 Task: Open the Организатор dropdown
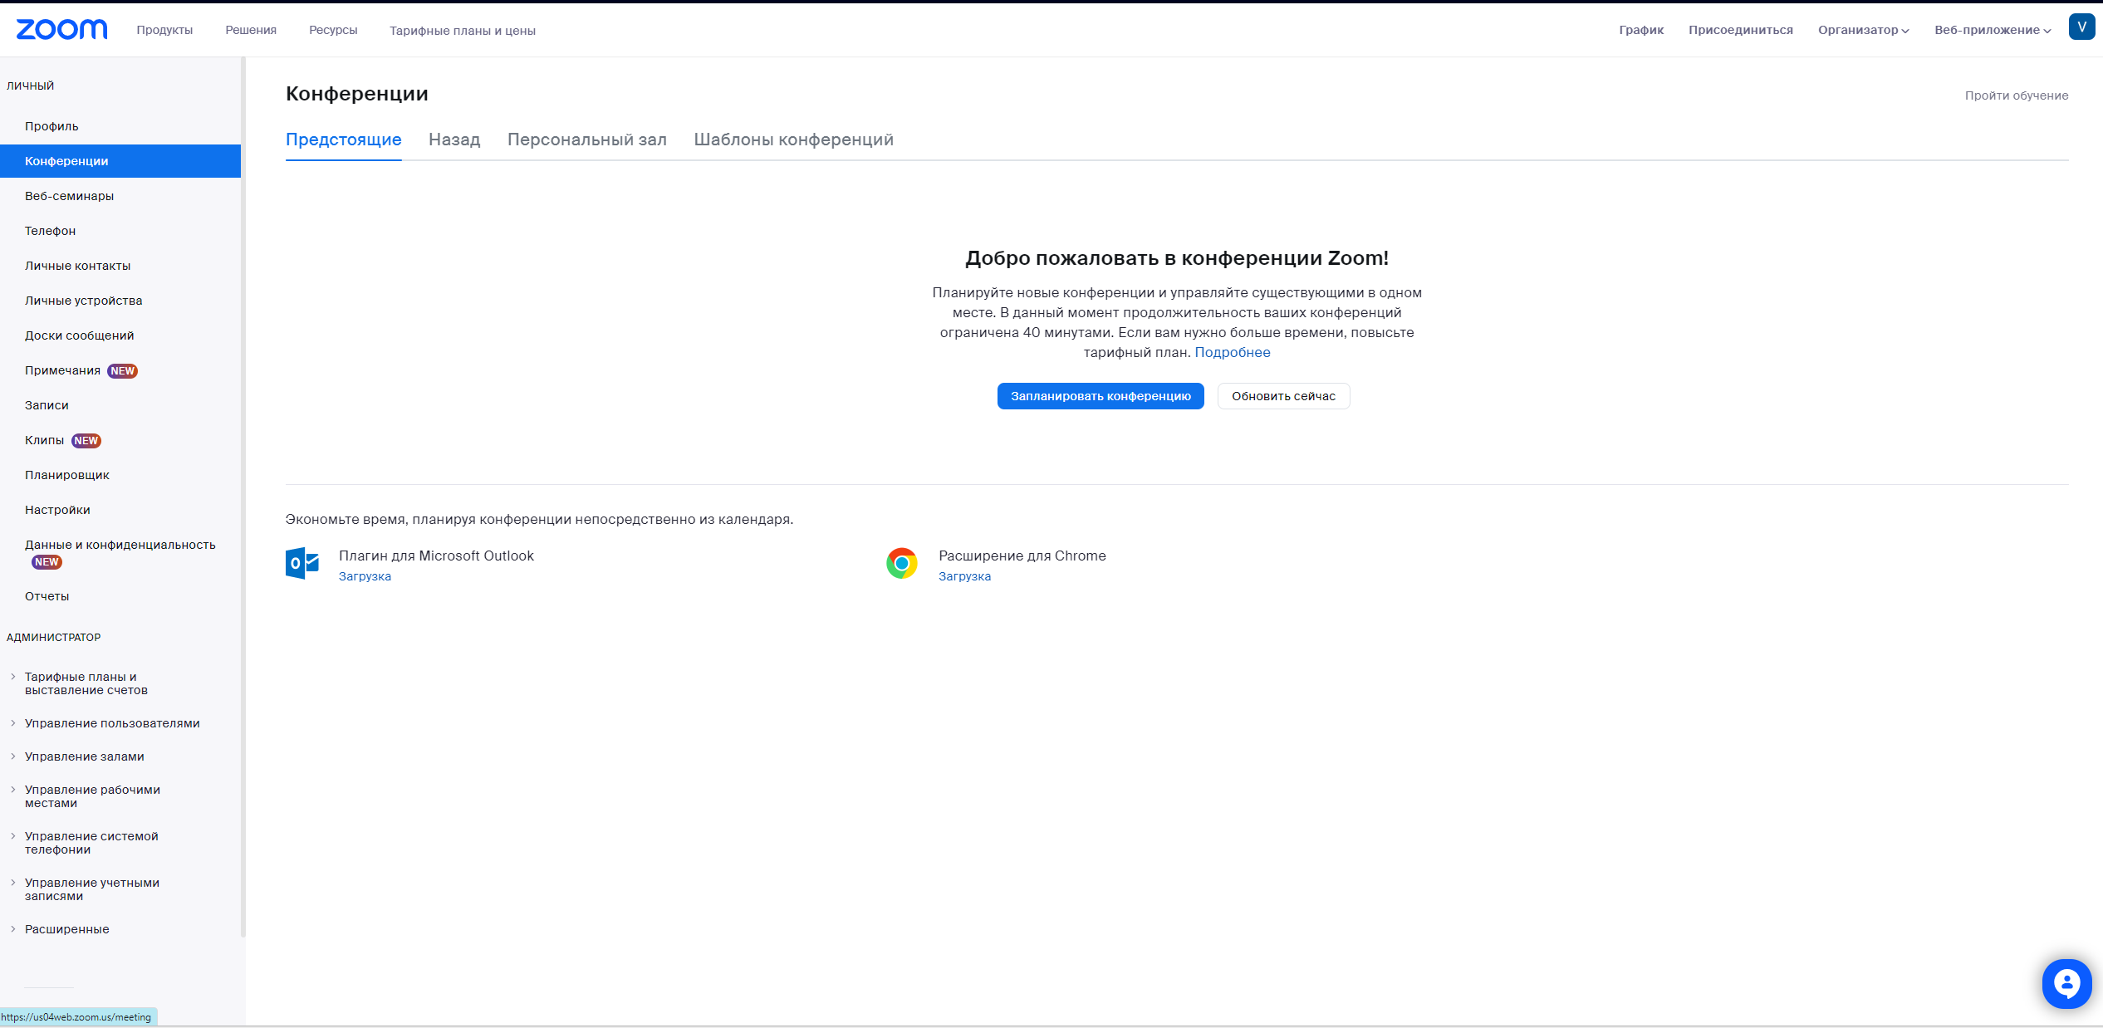(x=1863, y=30)
